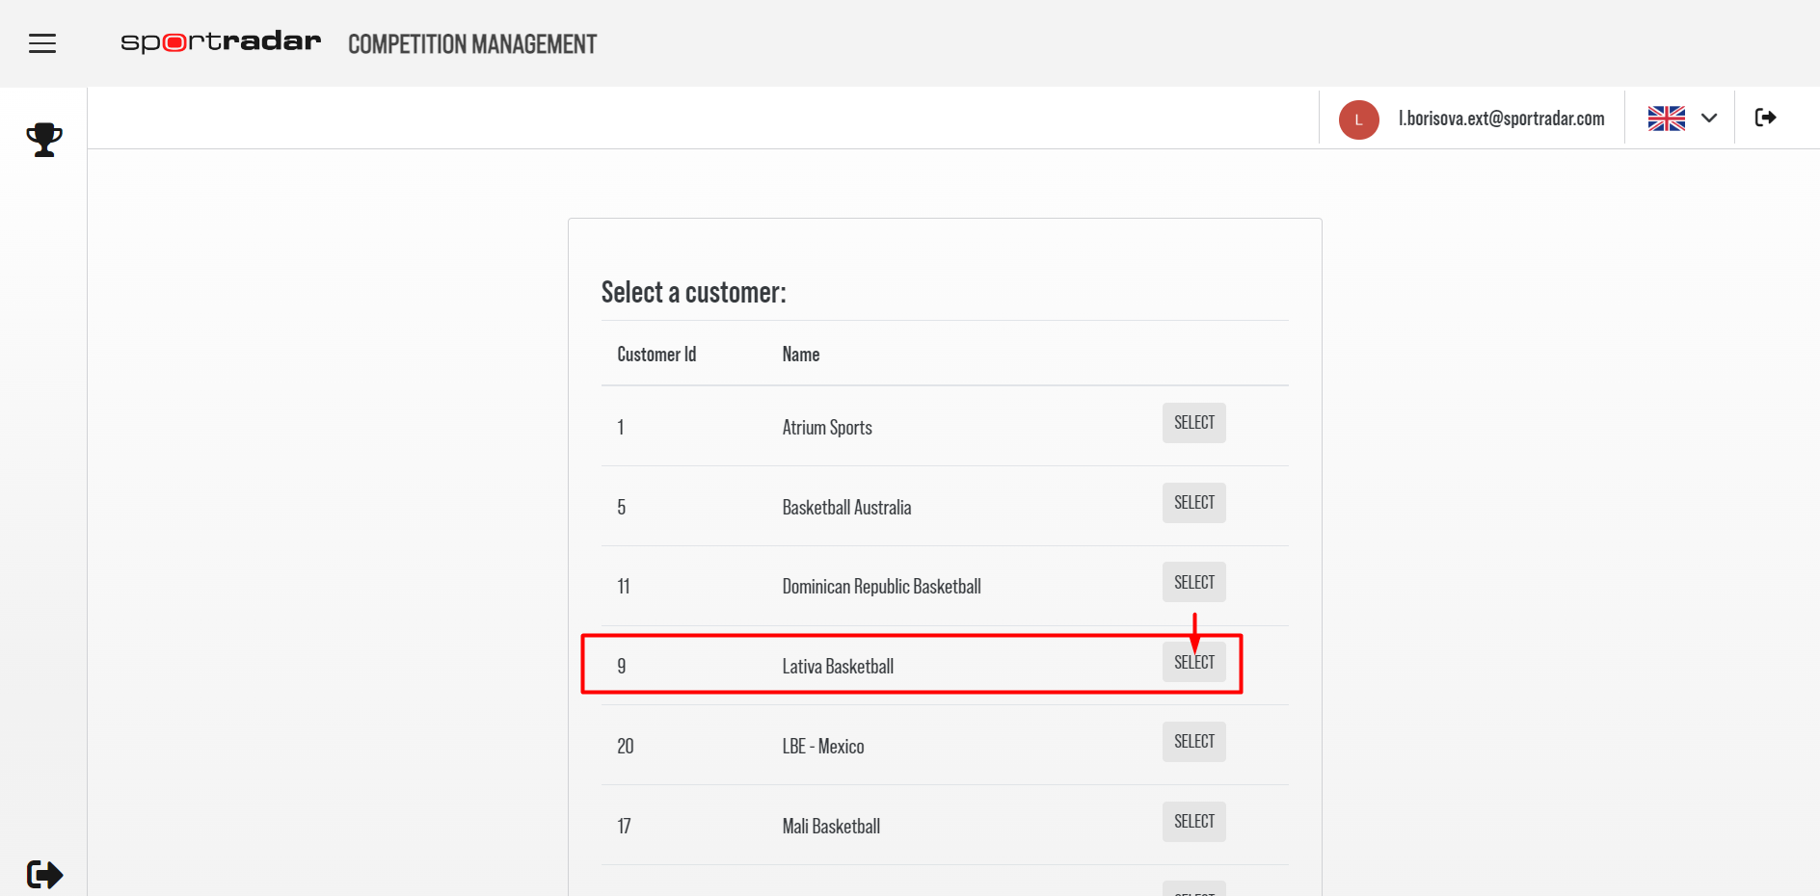
Task: Click the Customer Id column header
Action: [656, 354]
